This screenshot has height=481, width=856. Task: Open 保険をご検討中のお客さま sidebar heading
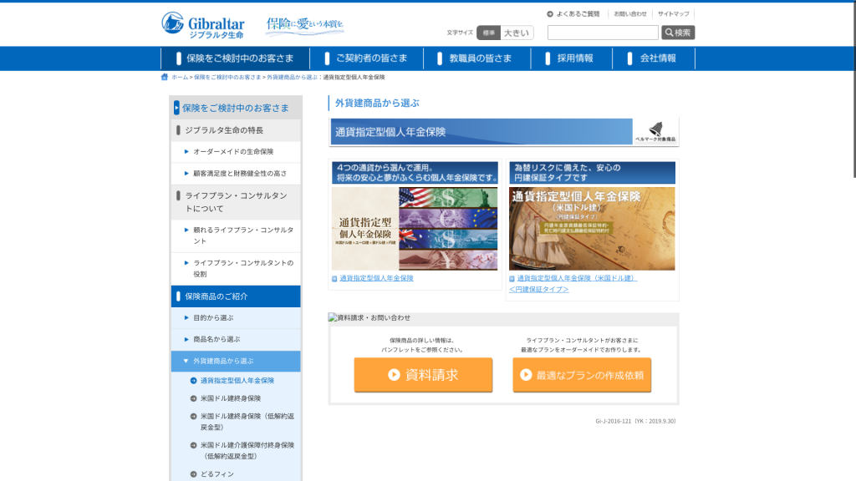pyautogui.click(x=236, y=108)
